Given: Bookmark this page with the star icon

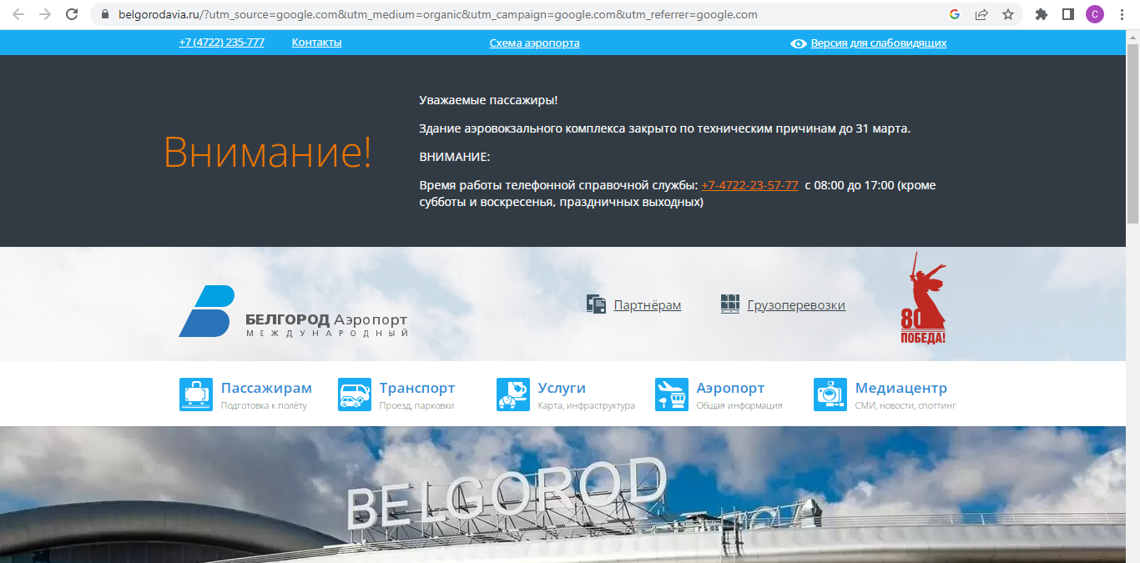Looking at the screenshot, I should [1008, 14].
